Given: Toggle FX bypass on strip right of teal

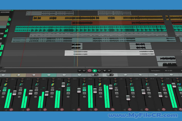Looking at the screenshot, I should point(68,90).
